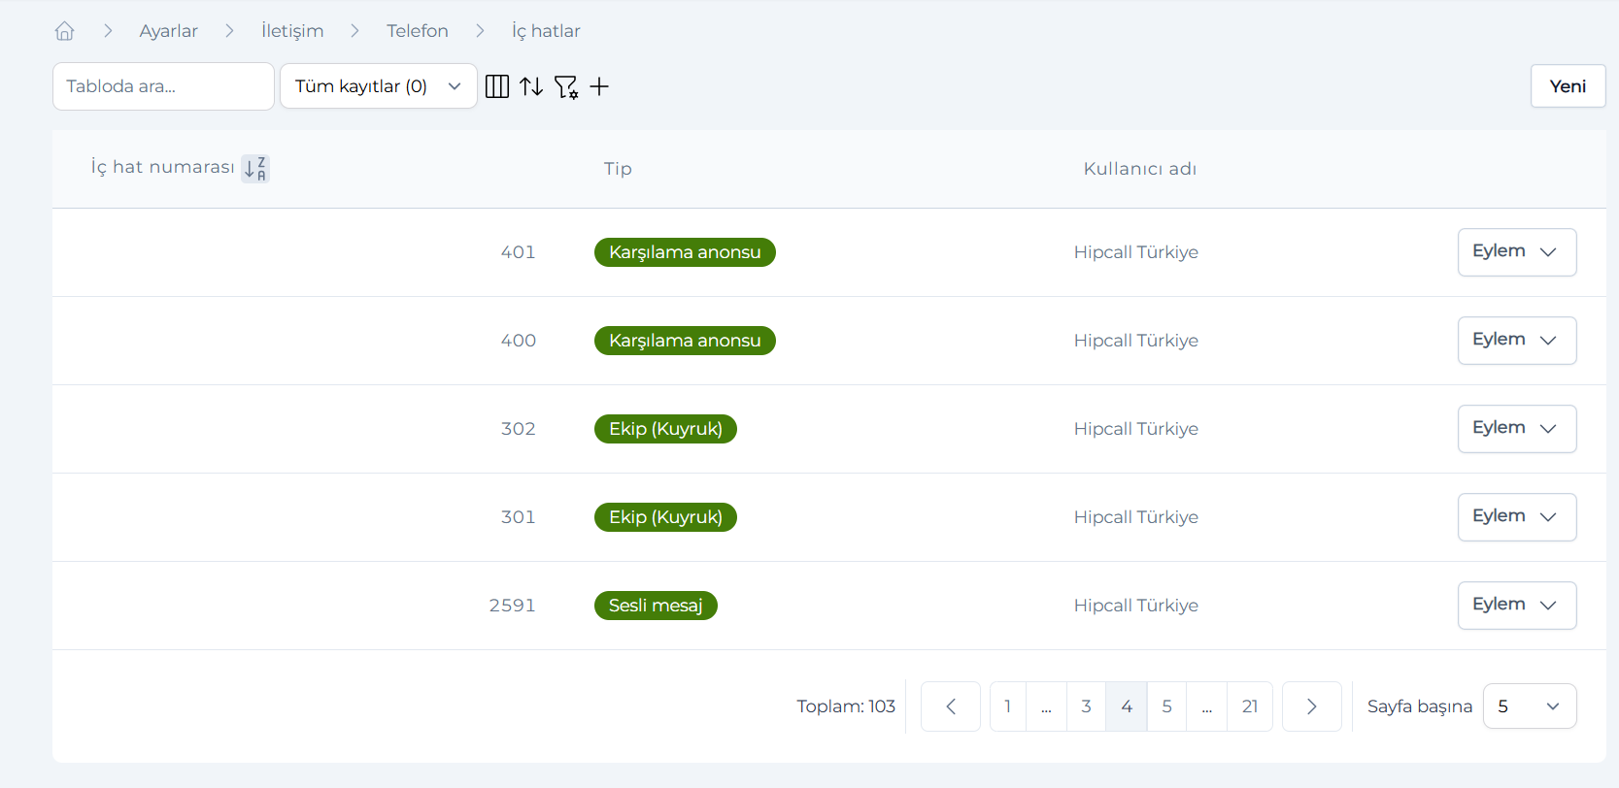Open Eylem dropdown for extension 2591
This screenshot has height=788, width=1619.
click(1515, 606)
